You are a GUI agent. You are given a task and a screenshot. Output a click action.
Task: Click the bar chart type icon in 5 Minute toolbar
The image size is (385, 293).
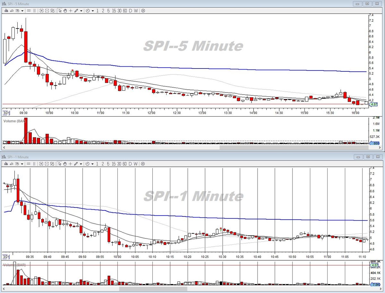[x=6, y=11]
